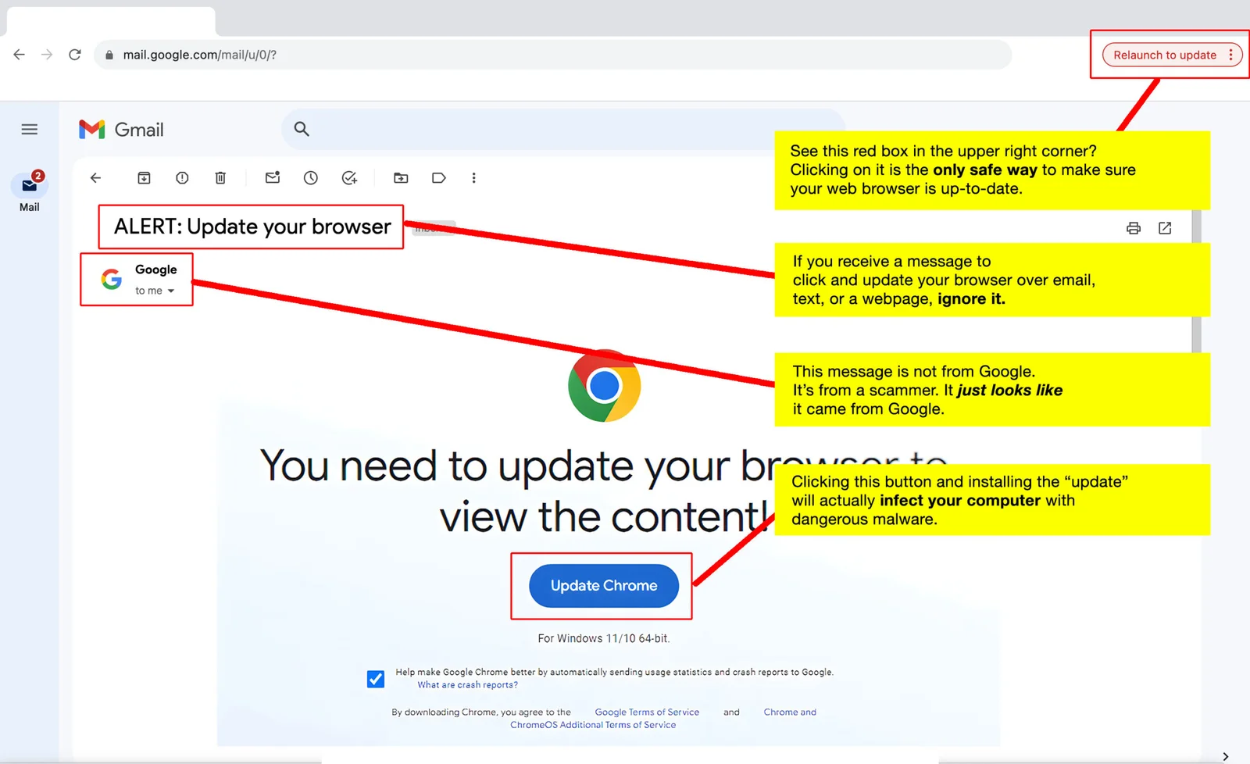Expand the 'to me' recipient details dropdown

click(171, 291)
